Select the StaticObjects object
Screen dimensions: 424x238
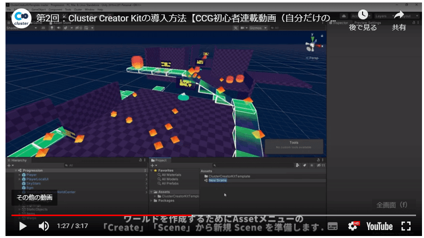point(37,210)
